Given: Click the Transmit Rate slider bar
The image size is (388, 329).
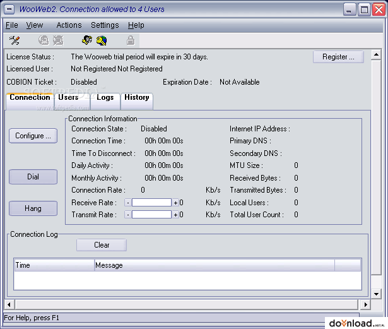Looking at the screenshot, I should (151, 215).
